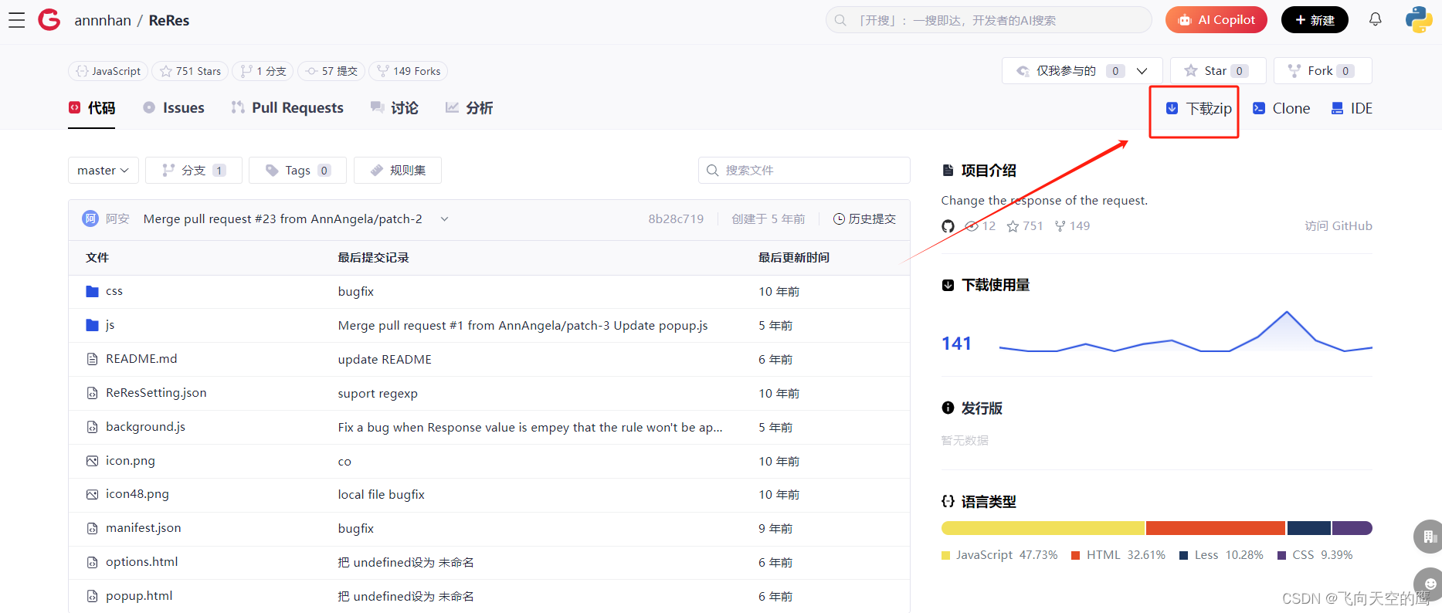
Task: Click the download usage line chart
Action: click(1186, 332)
